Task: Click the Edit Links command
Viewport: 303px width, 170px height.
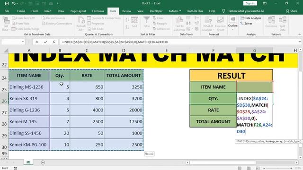Action: [x=96, y=29]
